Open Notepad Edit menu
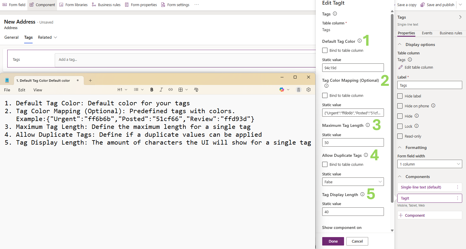Viewport: 466px width, 249px height. (22, 90)
